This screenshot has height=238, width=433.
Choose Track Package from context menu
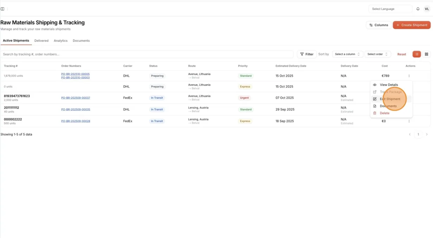point(391,92)
